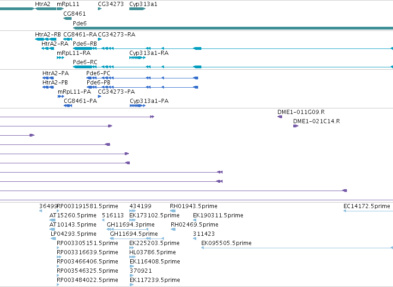Viewport: 393px width, 287px height.
Task: Select EST HL03786.5prime
Action: 153,252
